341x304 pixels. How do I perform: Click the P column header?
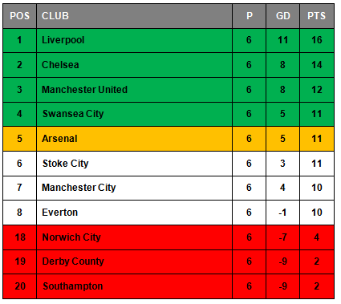[x=249, y=16]
